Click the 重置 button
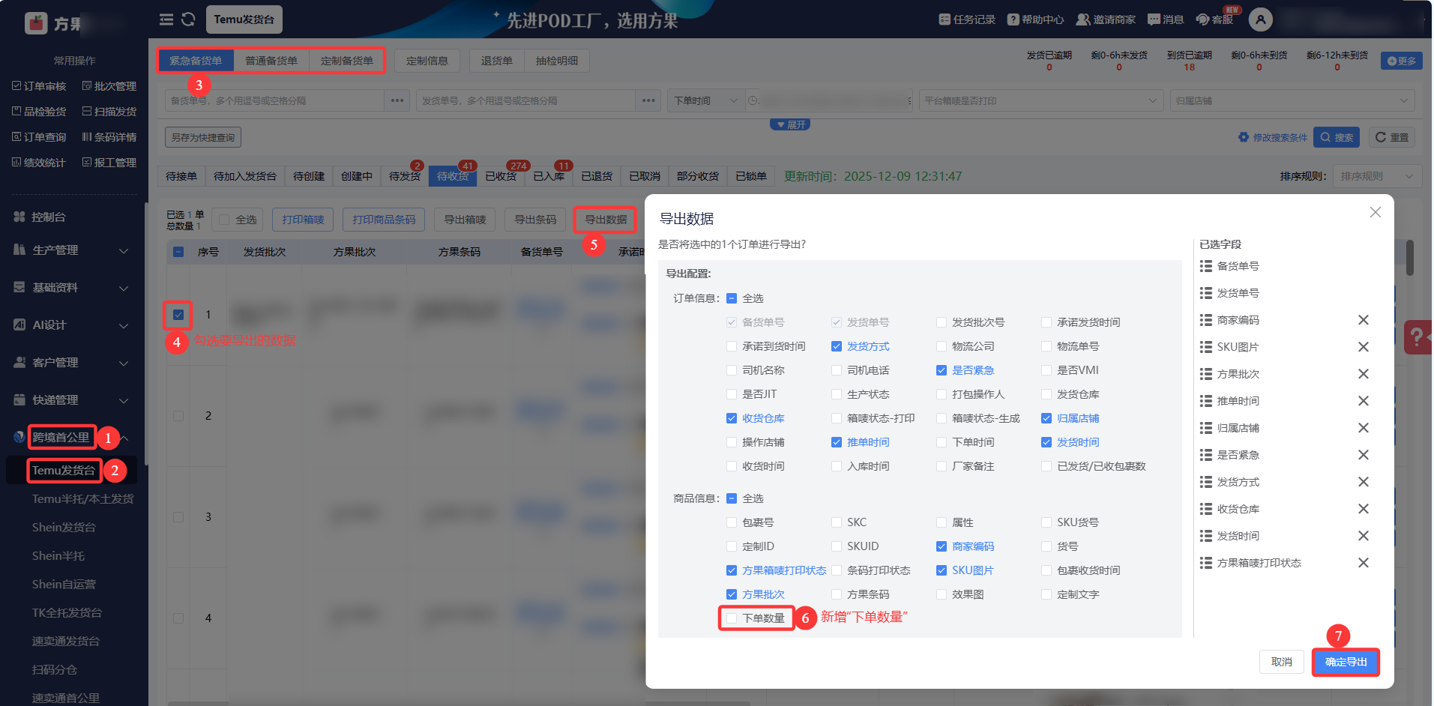 [x=1392, y=137]
